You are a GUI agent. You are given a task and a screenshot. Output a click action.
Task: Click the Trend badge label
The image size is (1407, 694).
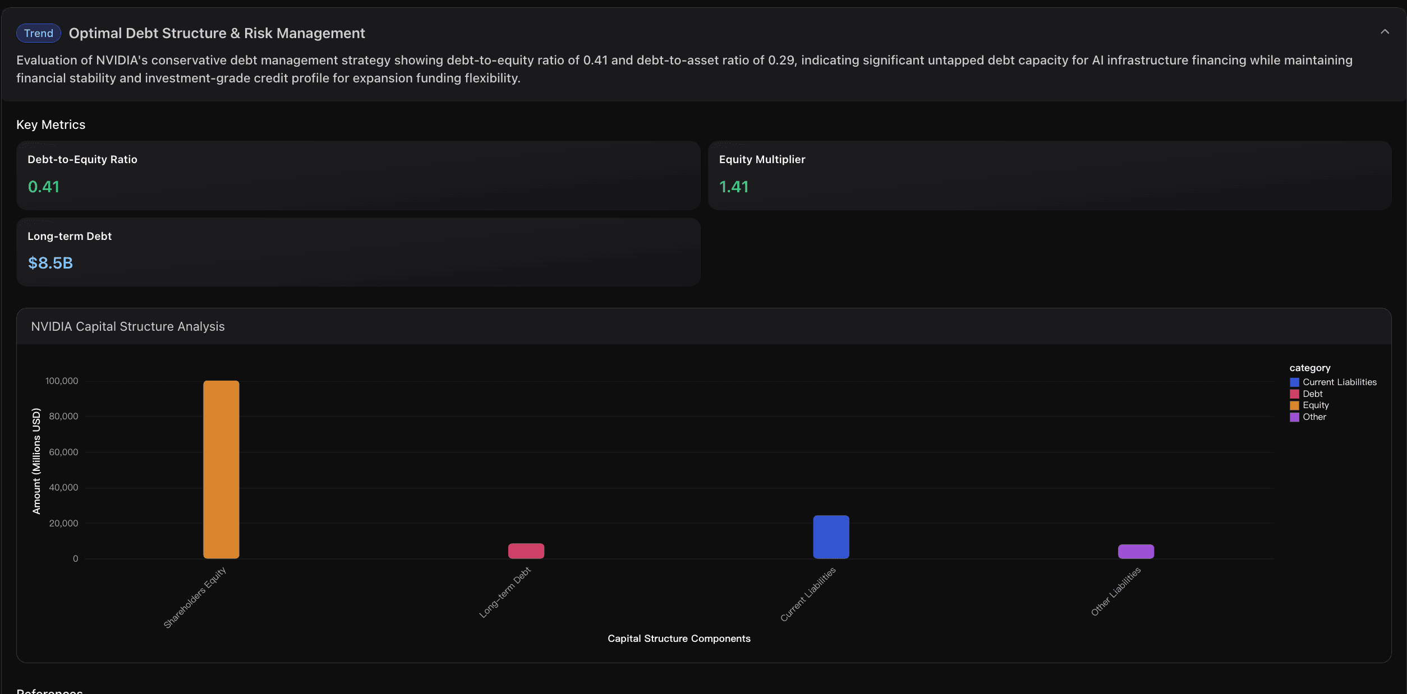coord(38,33)
